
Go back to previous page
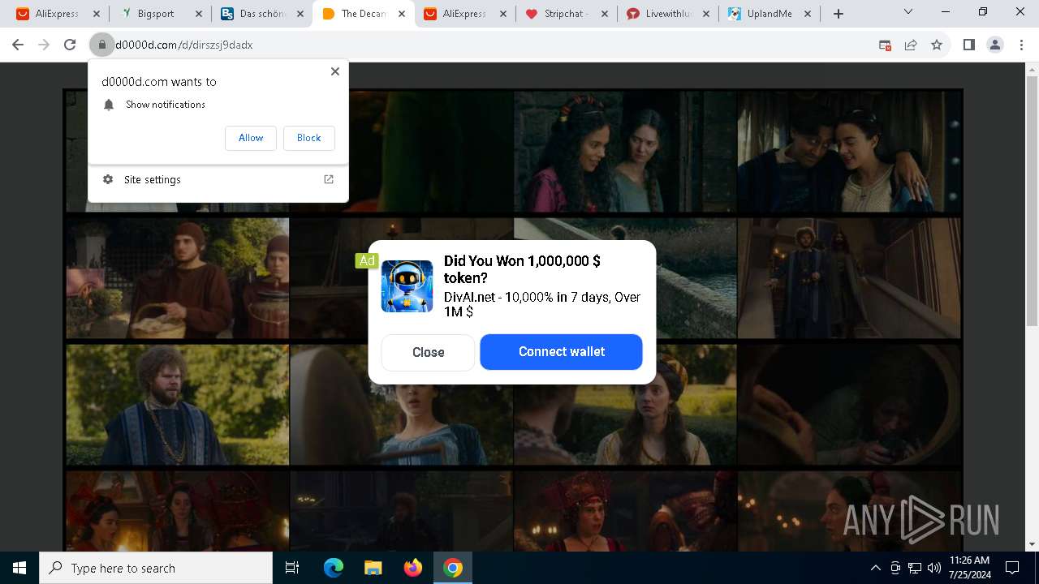[x=18, y=45]
